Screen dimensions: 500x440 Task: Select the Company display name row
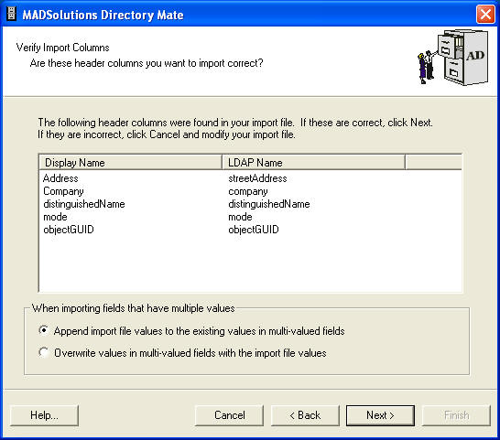(63, 191)
